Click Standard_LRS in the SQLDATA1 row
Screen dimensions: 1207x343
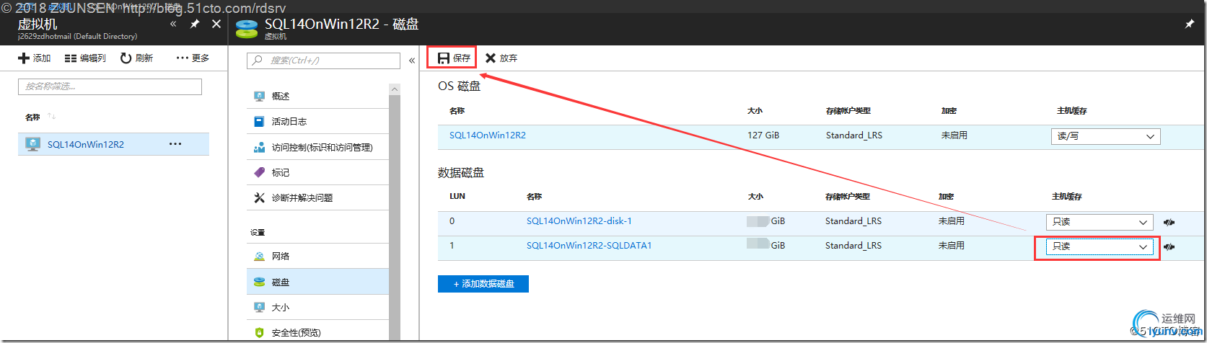(853, 245)
